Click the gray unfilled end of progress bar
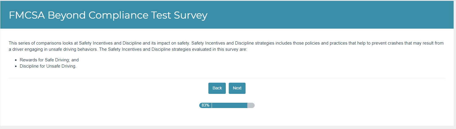Image resolution: width=456 pixels, height=129 pixels. tap(251, 105)
